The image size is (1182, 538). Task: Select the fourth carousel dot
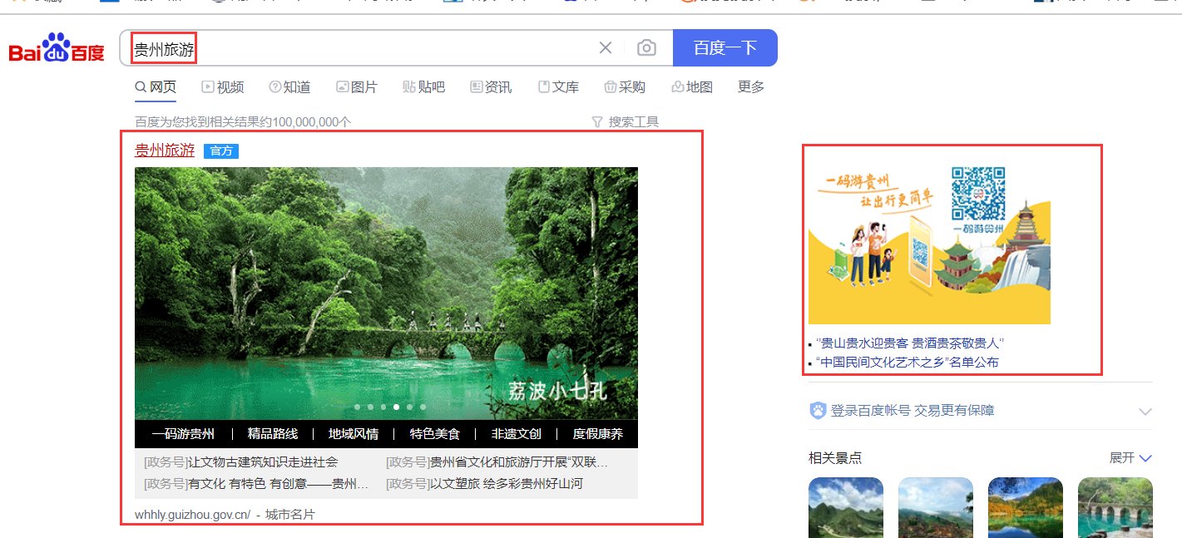397,407
